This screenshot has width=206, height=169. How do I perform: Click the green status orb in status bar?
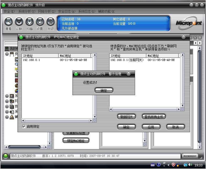[6, 156]
